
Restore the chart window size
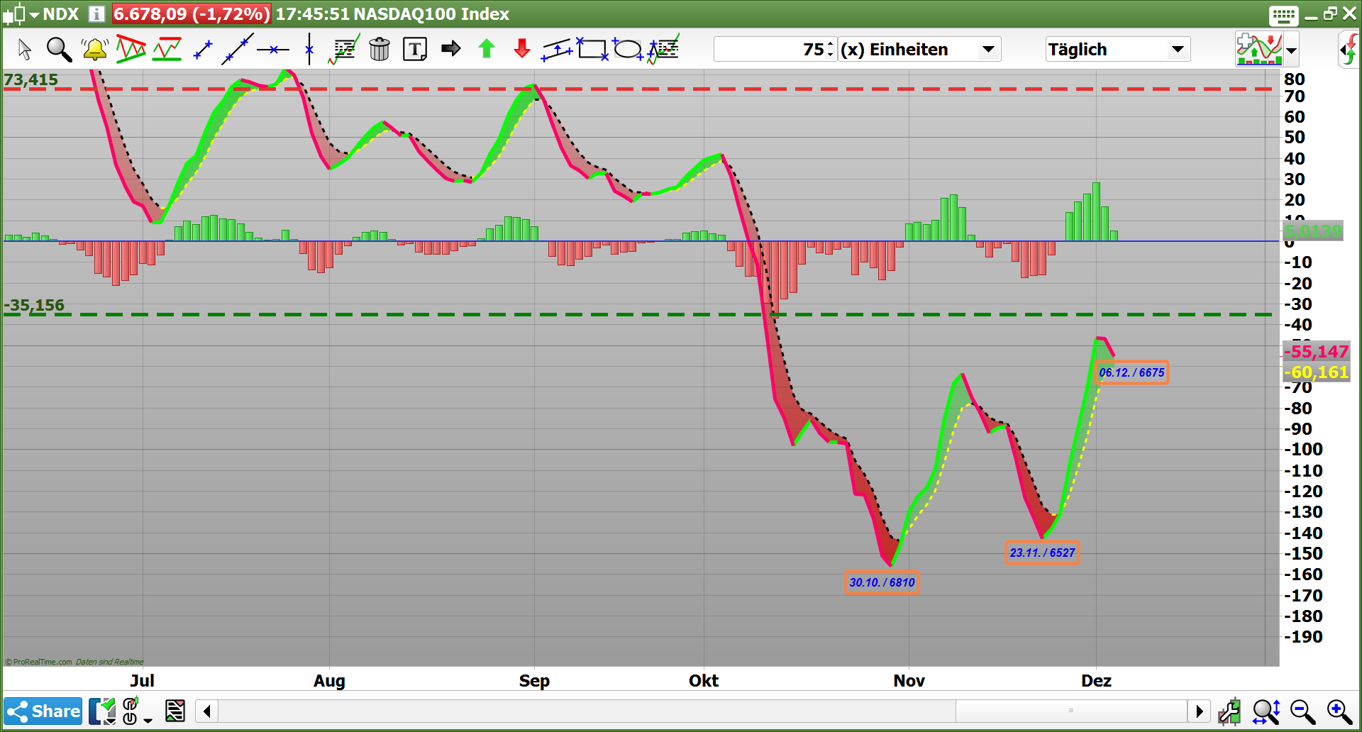[x=1330, y=13]
